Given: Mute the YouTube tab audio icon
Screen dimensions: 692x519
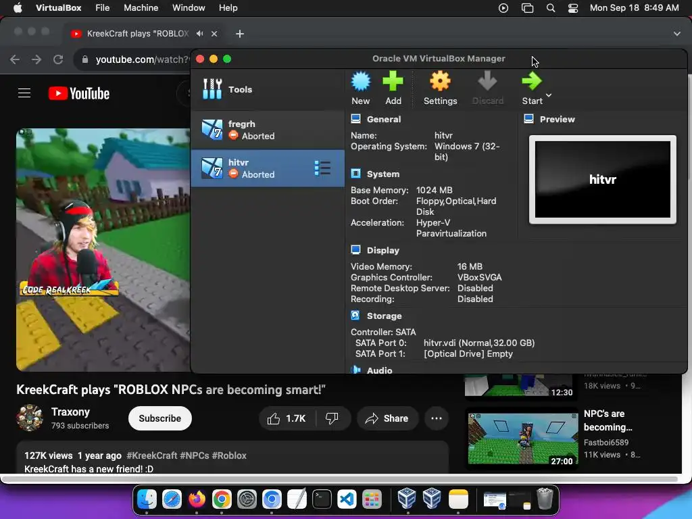Looking at the screenshot, I should click(200, 34).
